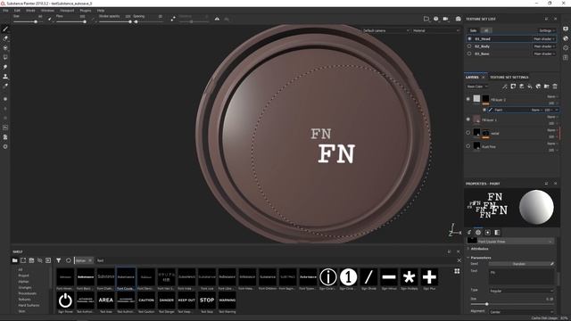This screenshot has width=571, height=321.
Task: Open shader dropdown for 03_Base
Action: [544, 53]
